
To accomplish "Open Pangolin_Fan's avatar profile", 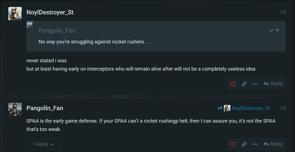I will [15, 109].
